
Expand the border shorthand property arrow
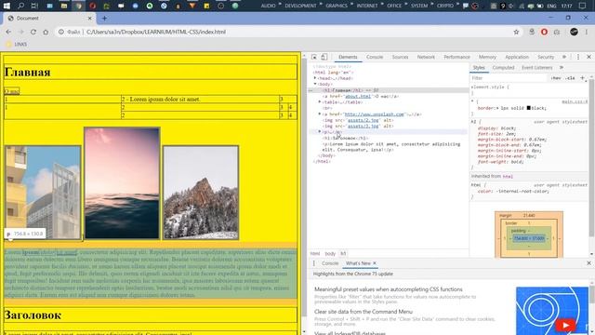497,108
